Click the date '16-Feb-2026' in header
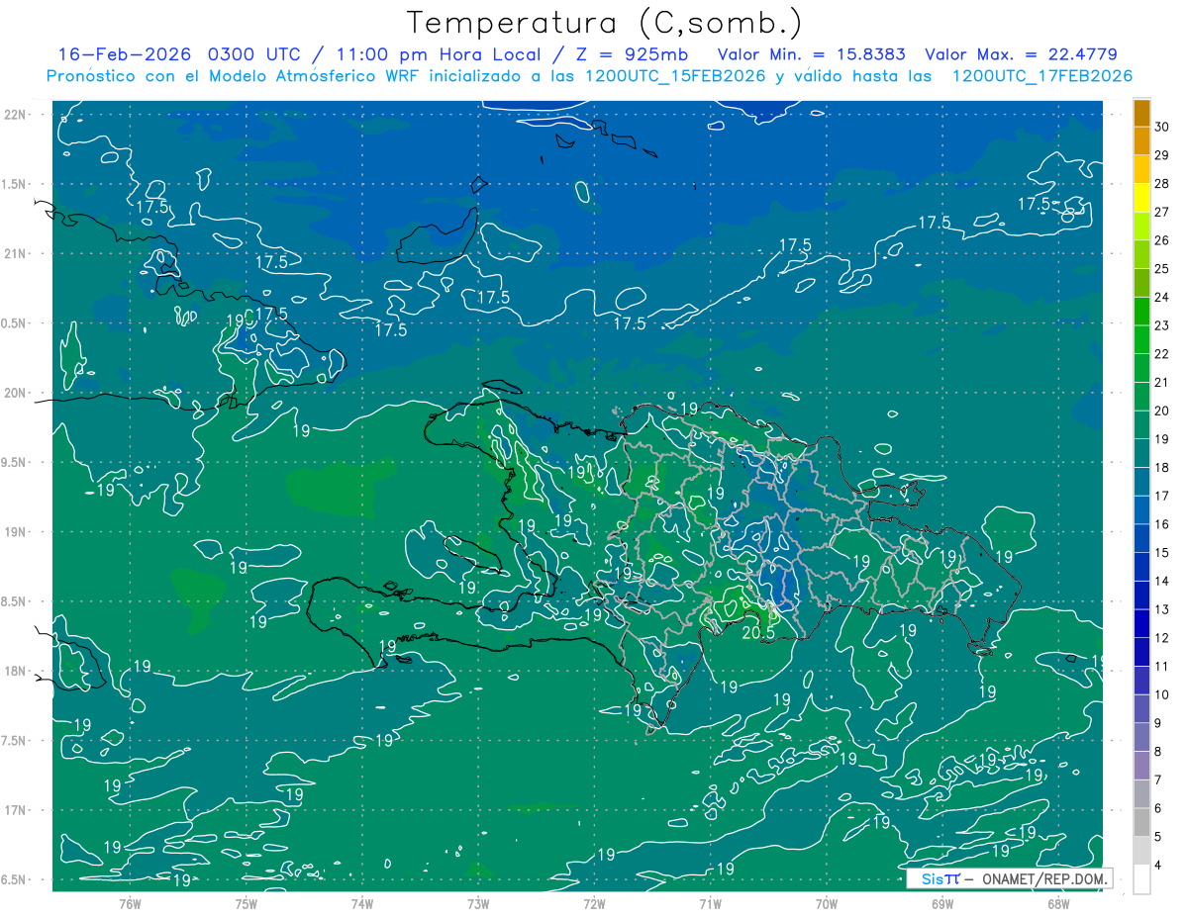 (x=127, y=54)
